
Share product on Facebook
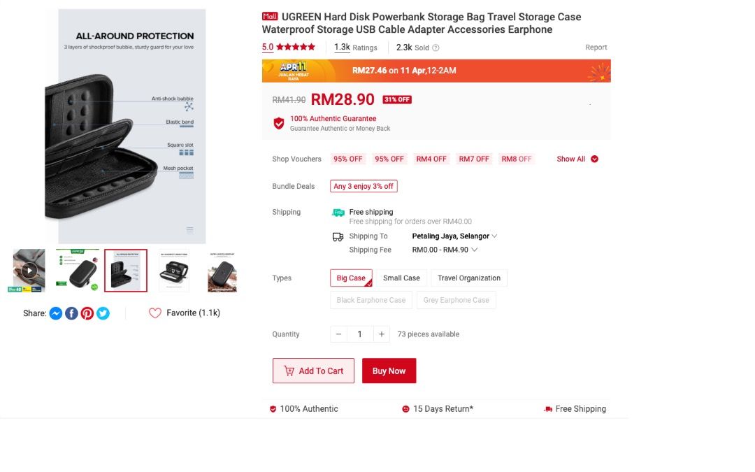pos(71,313)
